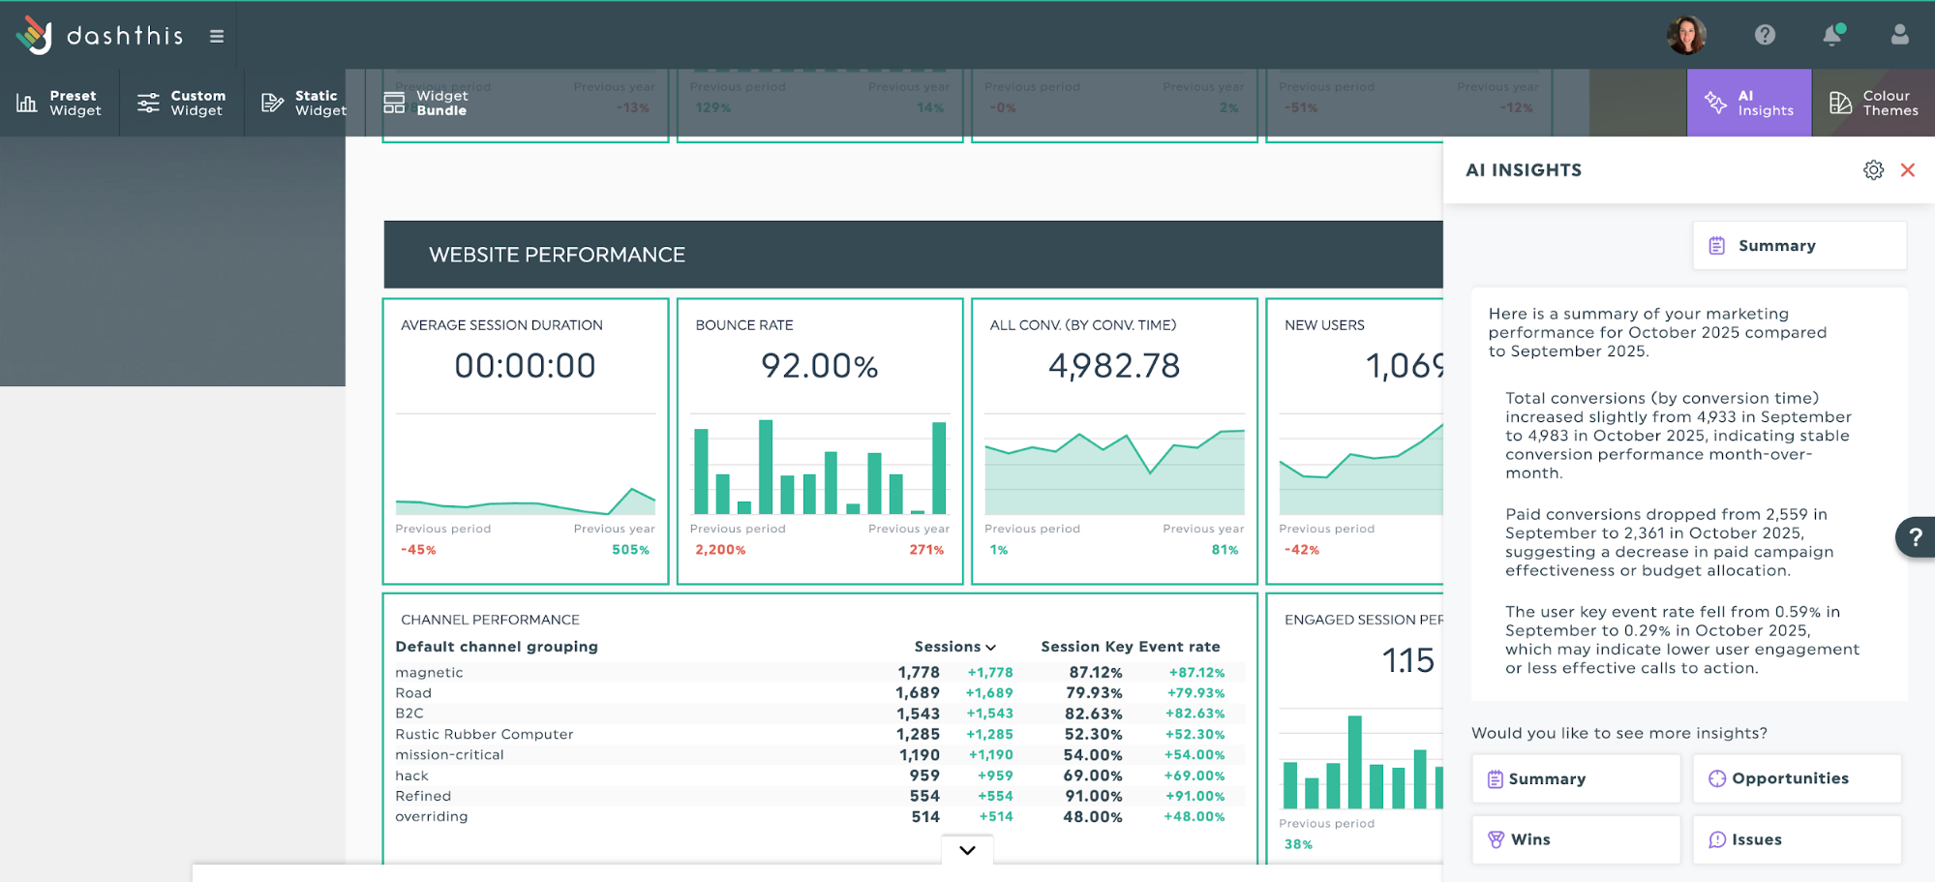The image size is (1935, 882).
Task: Open the notifications bell
Action: (x=1831, y=35)
